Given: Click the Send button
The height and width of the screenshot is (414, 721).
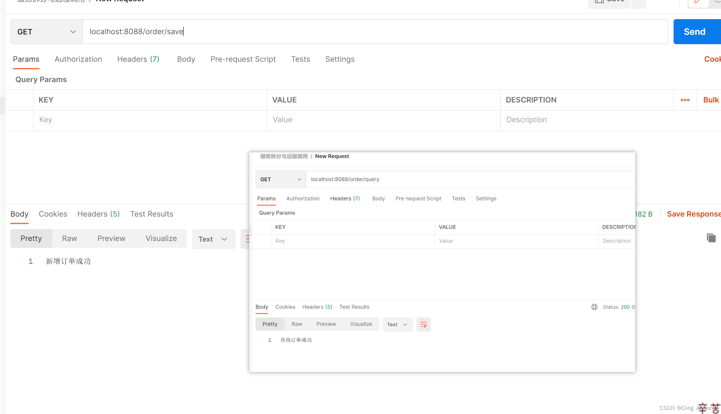Looking at the screenshot, I should click(695, 32).
